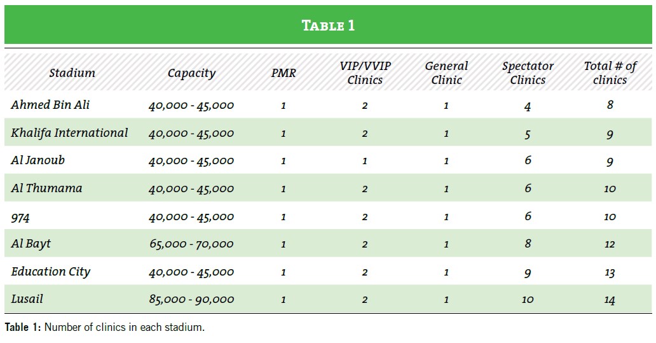Click the Spectator Clinics column header

click(528, 73)
